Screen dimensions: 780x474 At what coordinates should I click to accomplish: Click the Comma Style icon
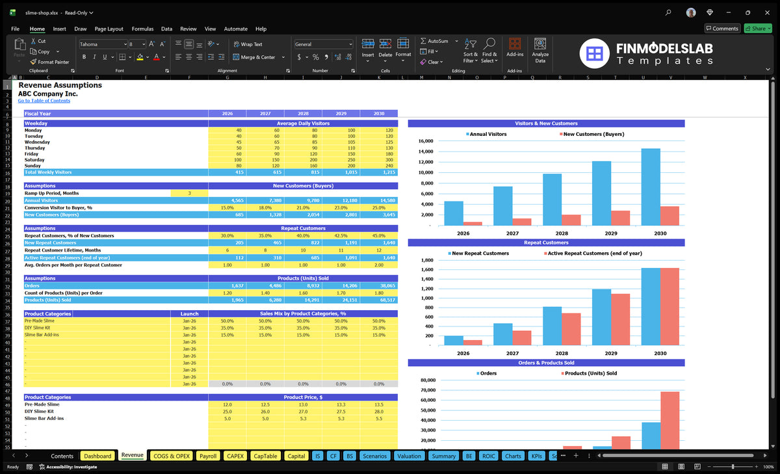pos(326,57)
